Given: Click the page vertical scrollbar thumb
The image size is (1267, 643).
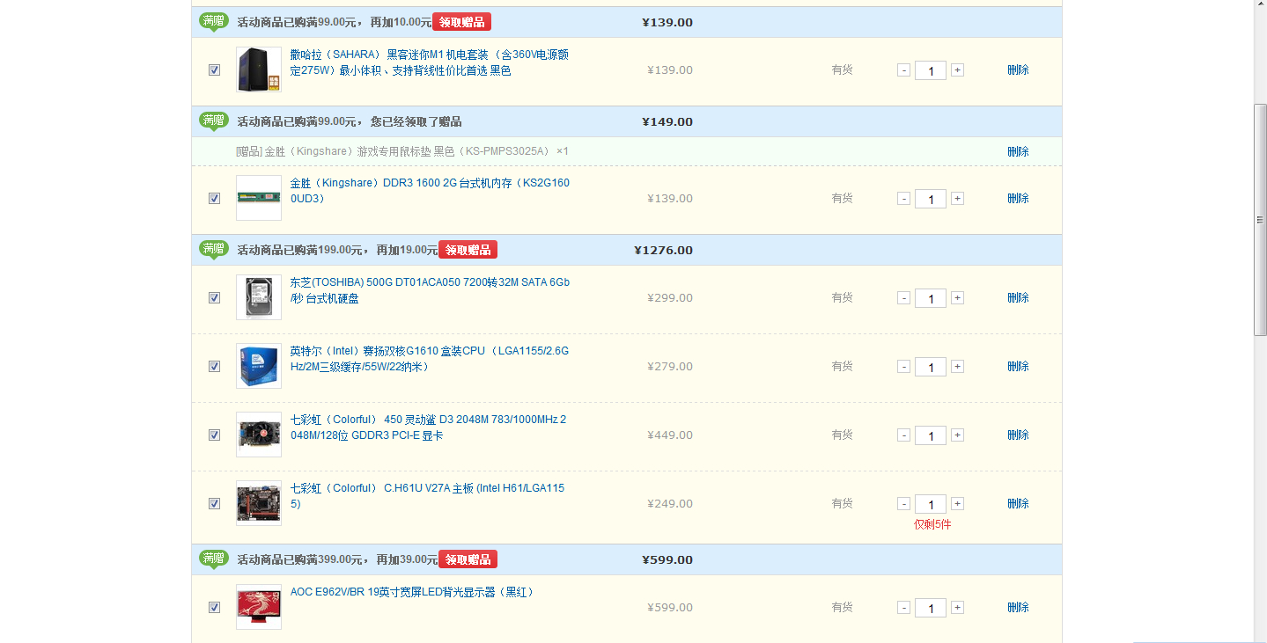Looking at the screenshot, I should (1260, 219).
